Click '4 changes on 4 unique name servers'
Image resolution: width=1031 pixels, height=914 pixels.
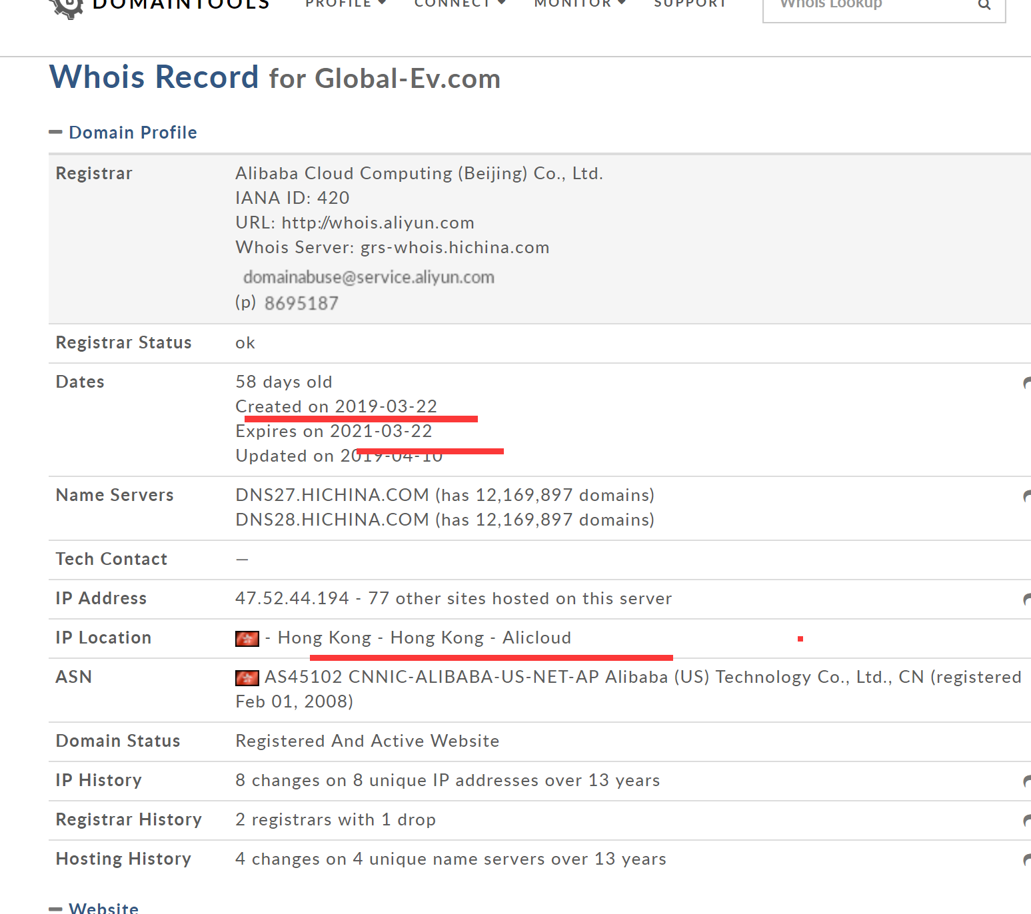[451, 859]
